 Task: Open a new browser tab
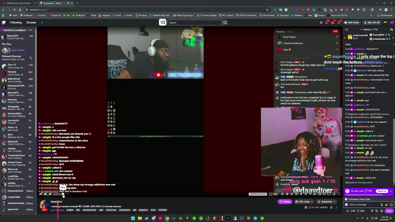tap(77, 3)
